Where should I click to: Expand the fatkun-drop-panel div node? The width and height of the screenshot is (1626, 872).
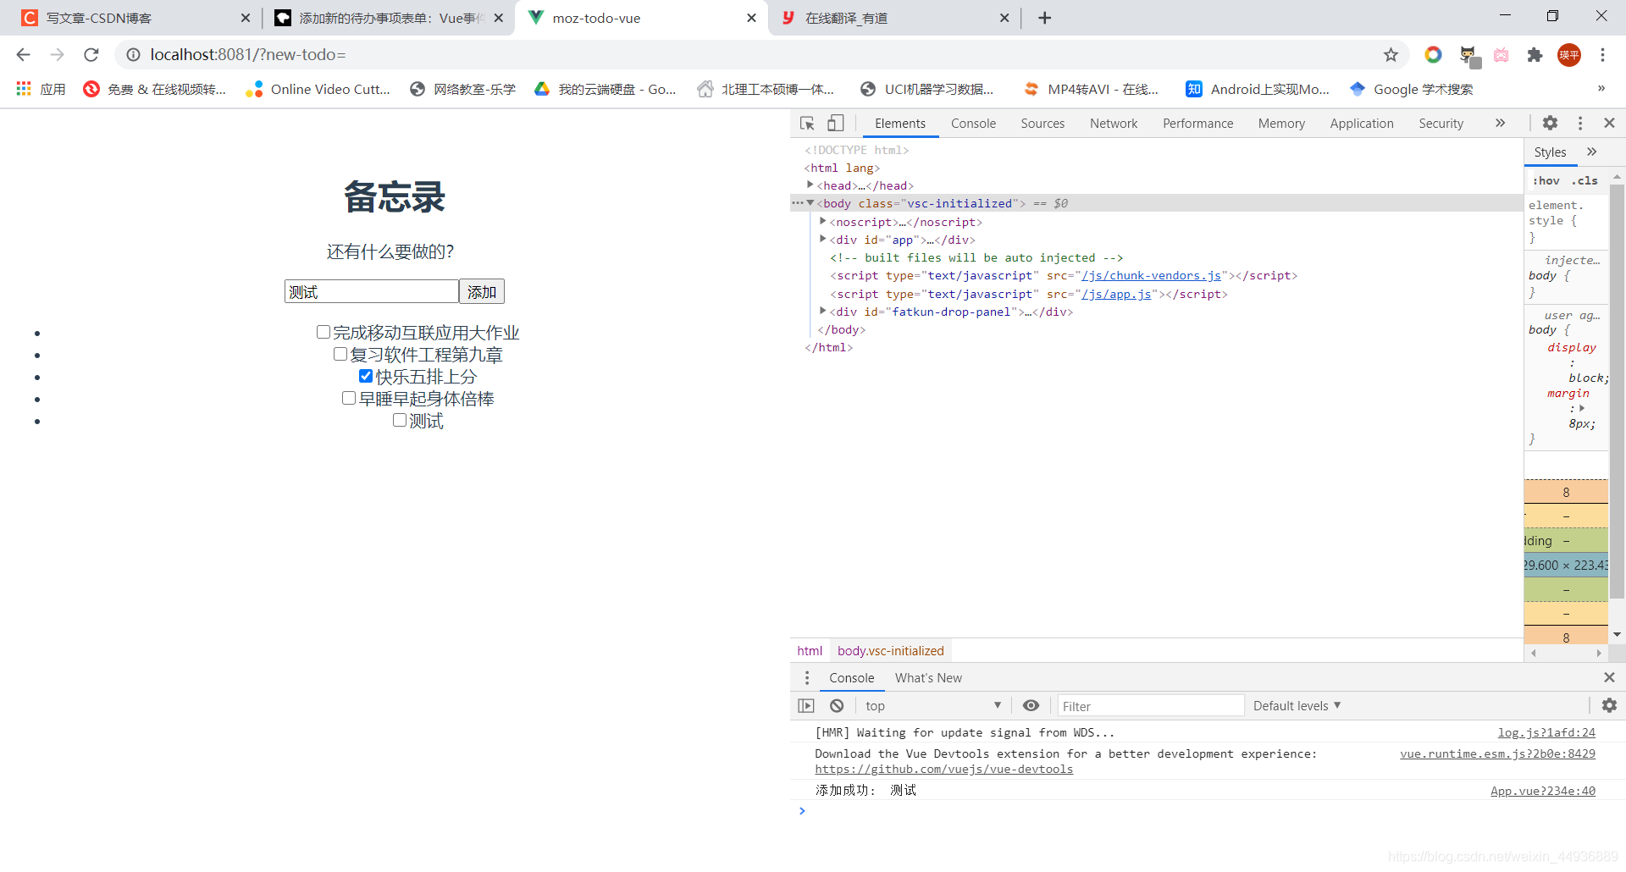[823, 311]
